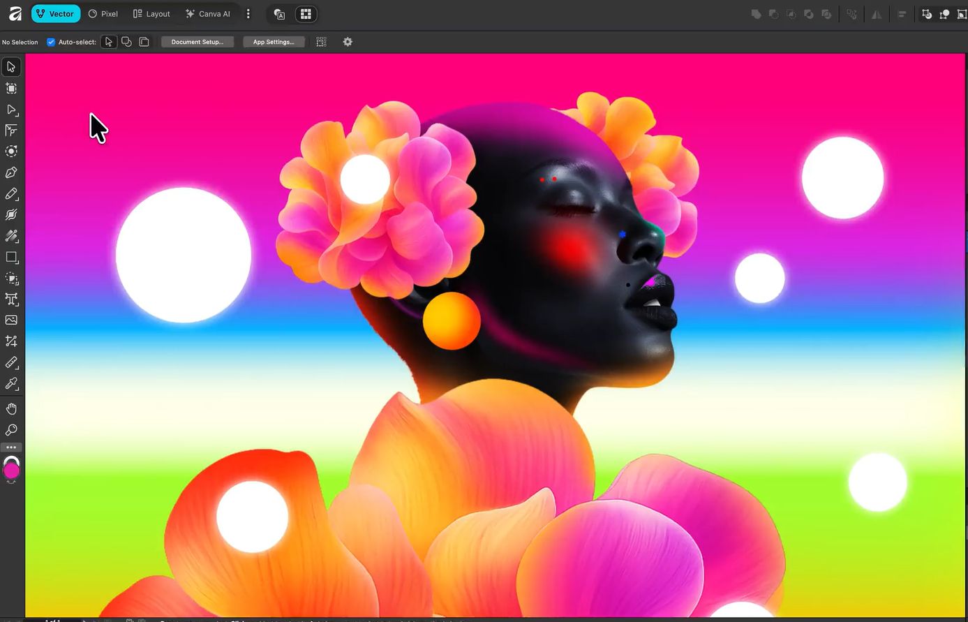968x622 pixels.
Task: Choose the Artboard tool
Action: click(11, 88)
